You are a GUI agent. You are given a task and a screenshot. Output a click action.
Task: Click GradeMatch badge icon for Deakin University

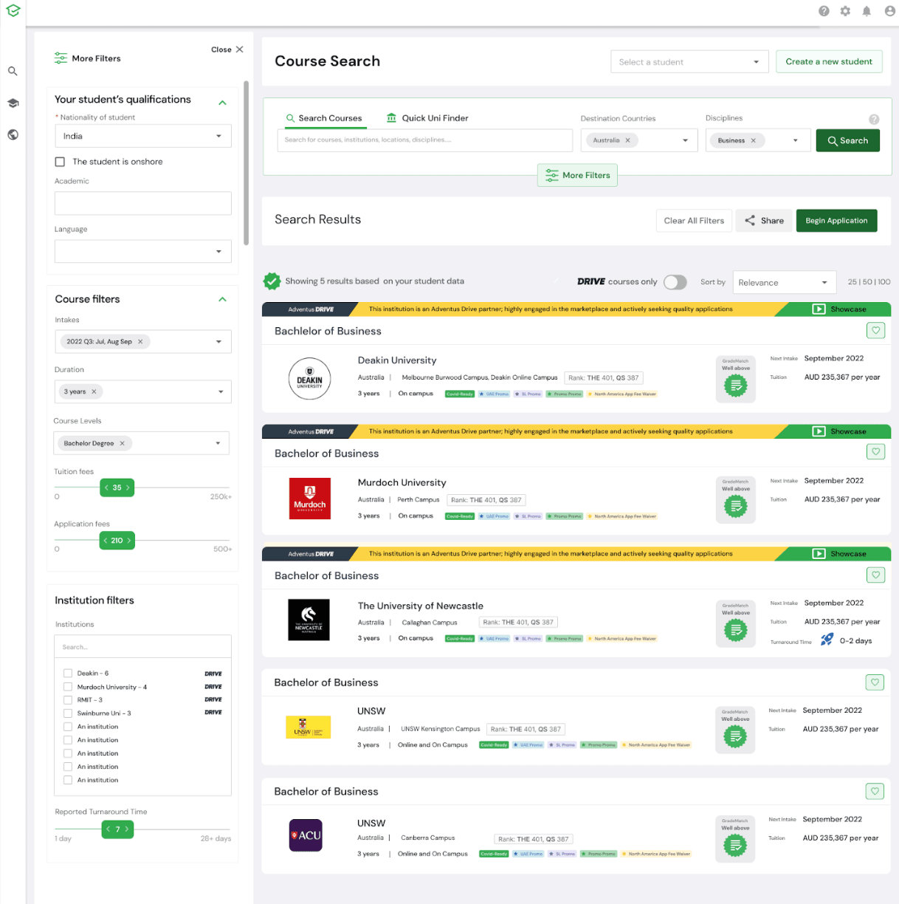[735, 386]
